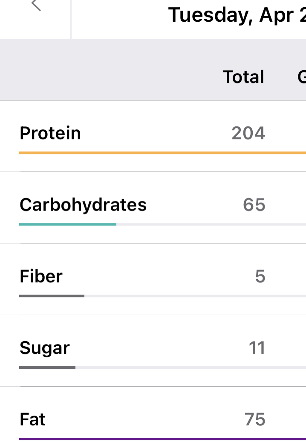Tap the Carbohydrates total value 65
Viewport: 306px width, 442px height.
[254, 205]
